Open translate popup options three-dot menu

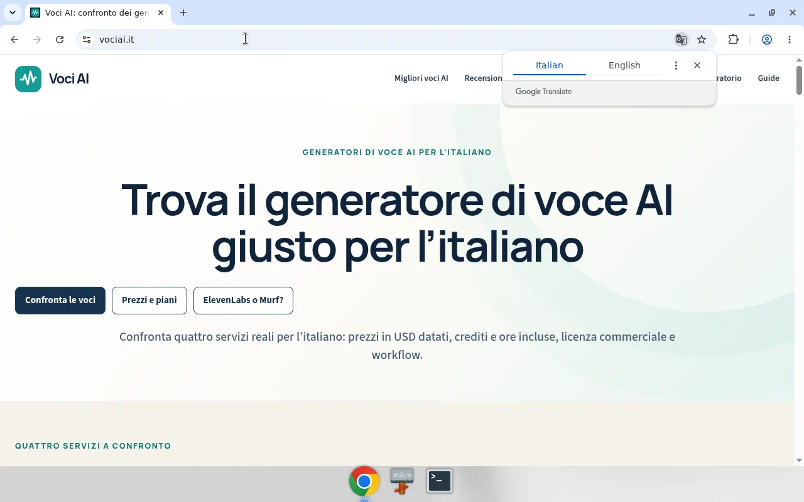[x=676, y=65]
